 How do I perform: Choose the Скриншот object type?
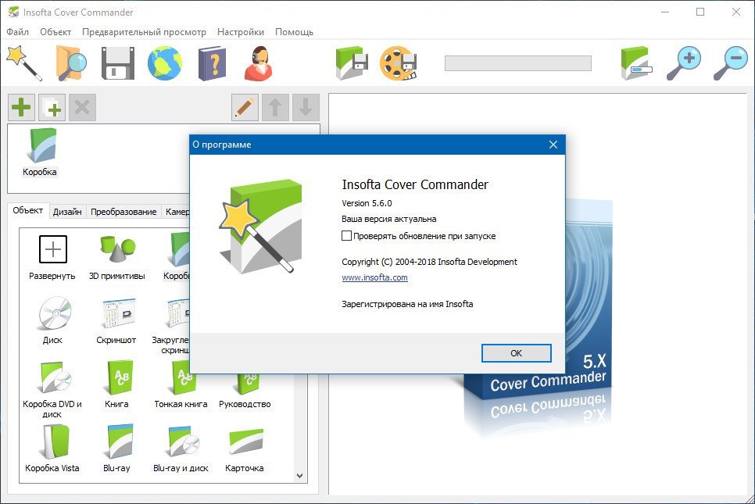click(116, 321)
